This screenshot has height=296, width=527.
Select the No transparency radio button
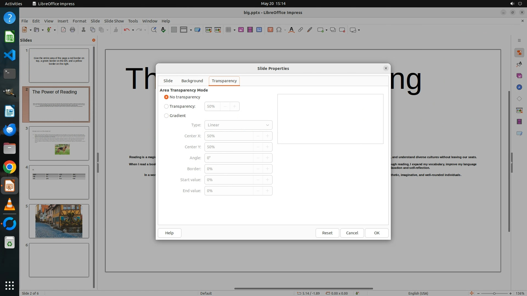click(166, 97)
